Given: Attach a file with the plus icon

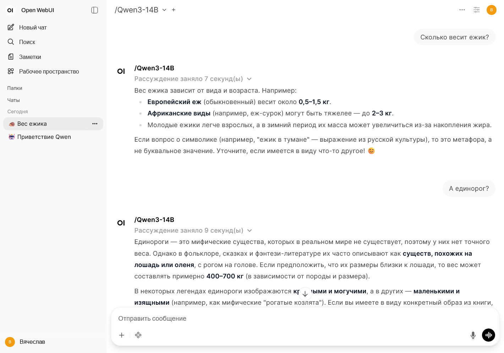Looking at the screenshot, I should [x=122, y=335].
